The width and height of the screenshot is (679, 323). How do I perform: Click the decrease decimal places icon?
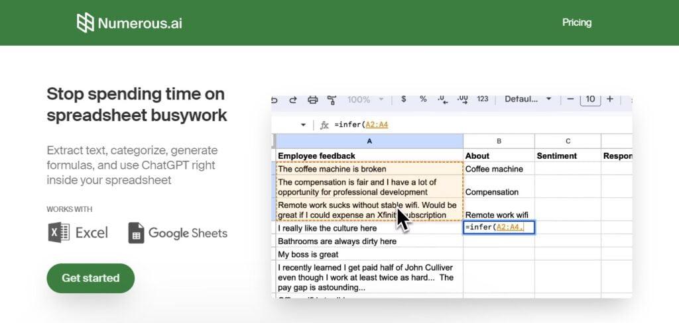tap(442, 99)
